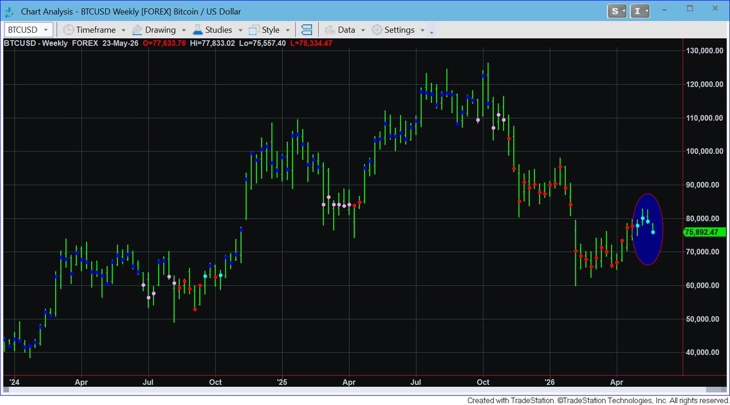Click the Drawing toolbar button
The width and height of the screenshot is (730, 405).
tap(154, 30)
